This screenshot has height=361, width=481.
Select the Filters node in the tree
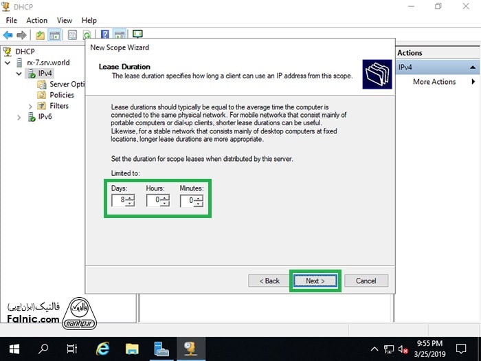(58, 106)
